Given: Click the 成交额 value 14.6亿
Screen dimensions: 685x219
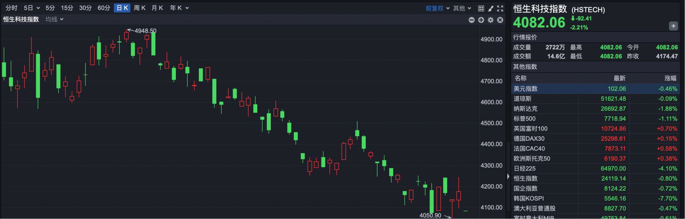Looking at the screenshot, I should point(556,56).
